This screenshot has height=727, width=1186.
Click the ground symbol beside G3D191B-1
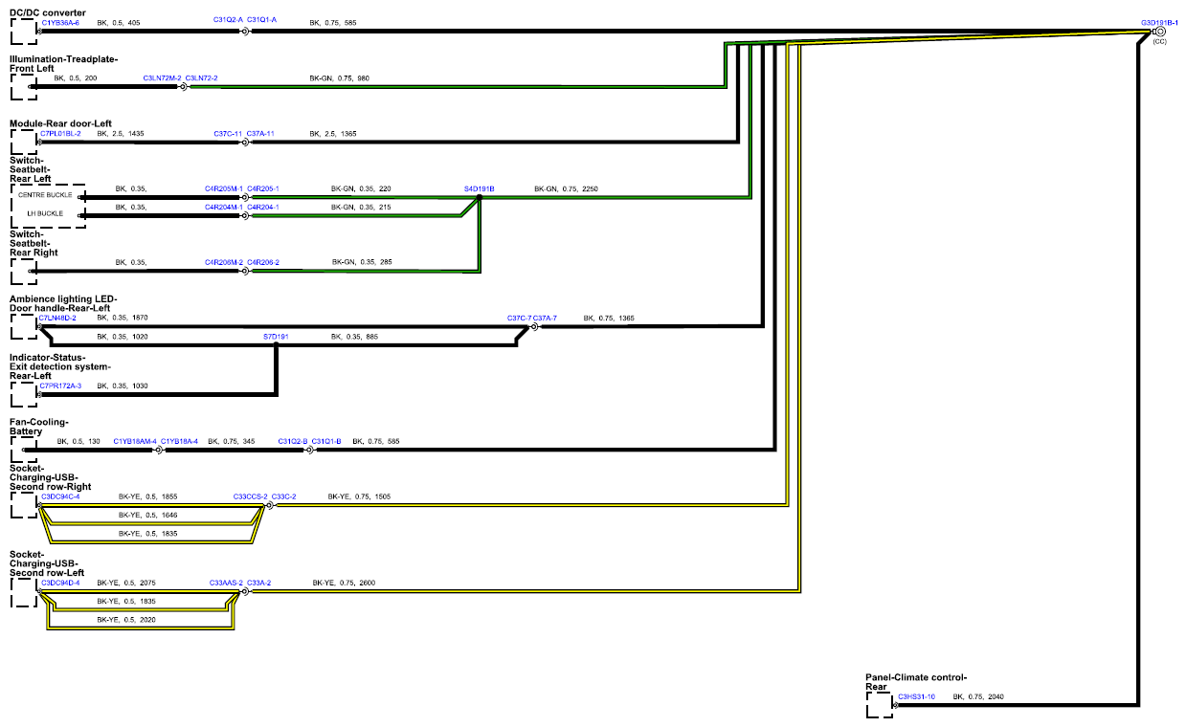pyautogui.click(x=1160, y=33)
